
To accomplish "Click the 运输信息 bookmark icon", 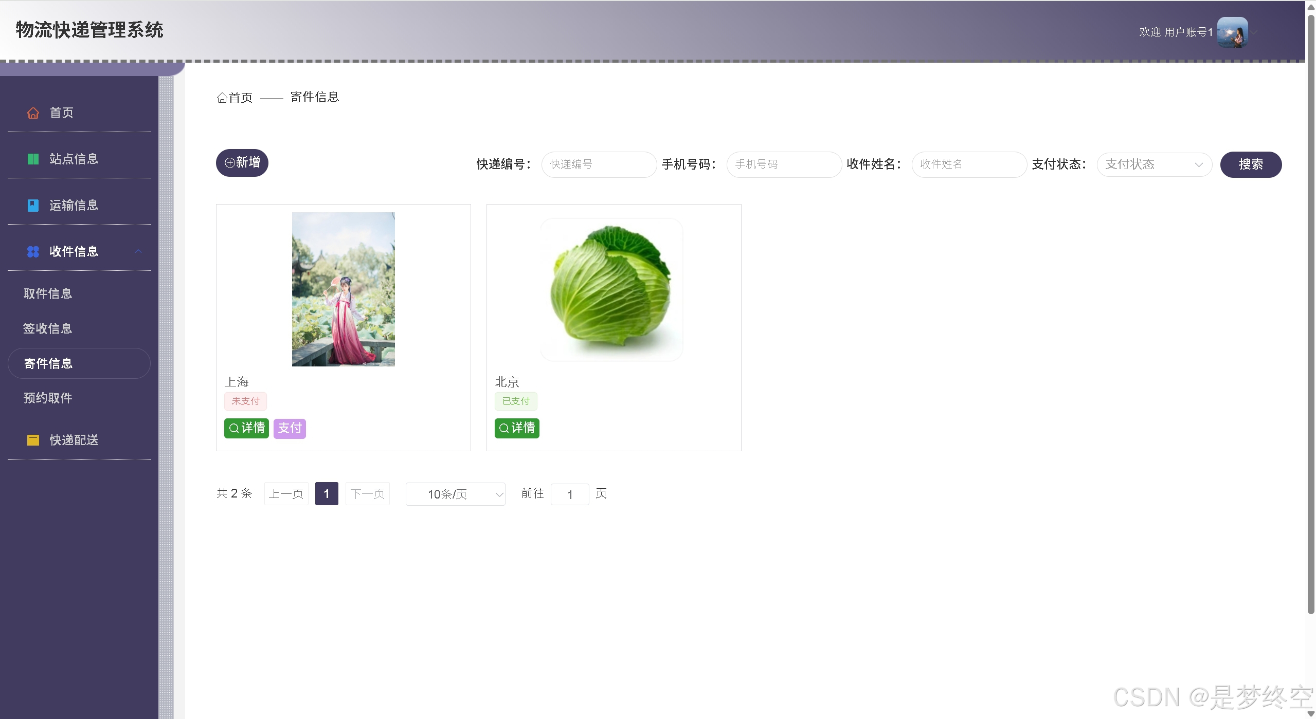I will (x=33, y=205).
